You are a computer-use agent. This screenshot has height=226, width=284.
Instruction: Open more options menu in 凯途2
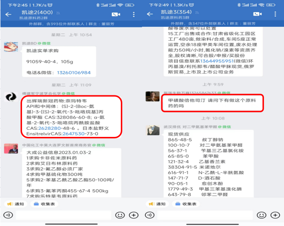(133, 14)
